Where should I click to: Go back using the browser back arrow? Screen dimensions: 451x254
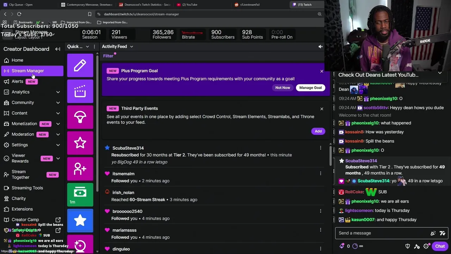5,14
